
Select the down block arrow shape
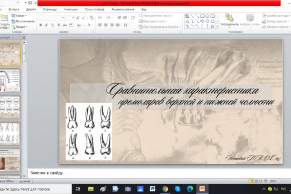[207, 21]
